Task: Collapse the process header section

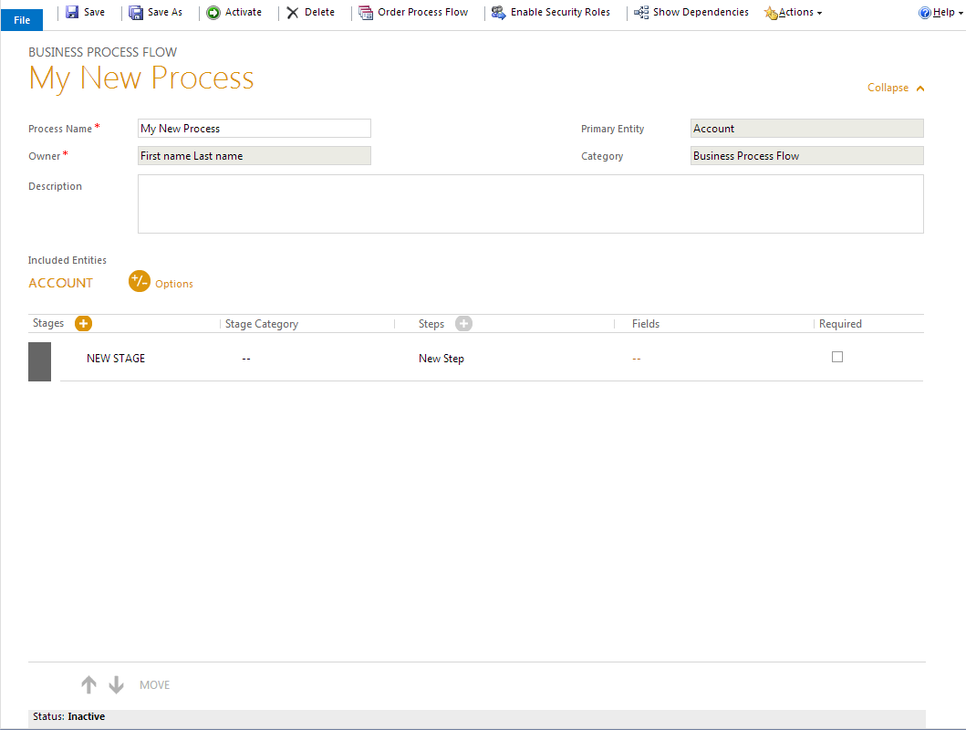Action: click(x=896, y=88)
